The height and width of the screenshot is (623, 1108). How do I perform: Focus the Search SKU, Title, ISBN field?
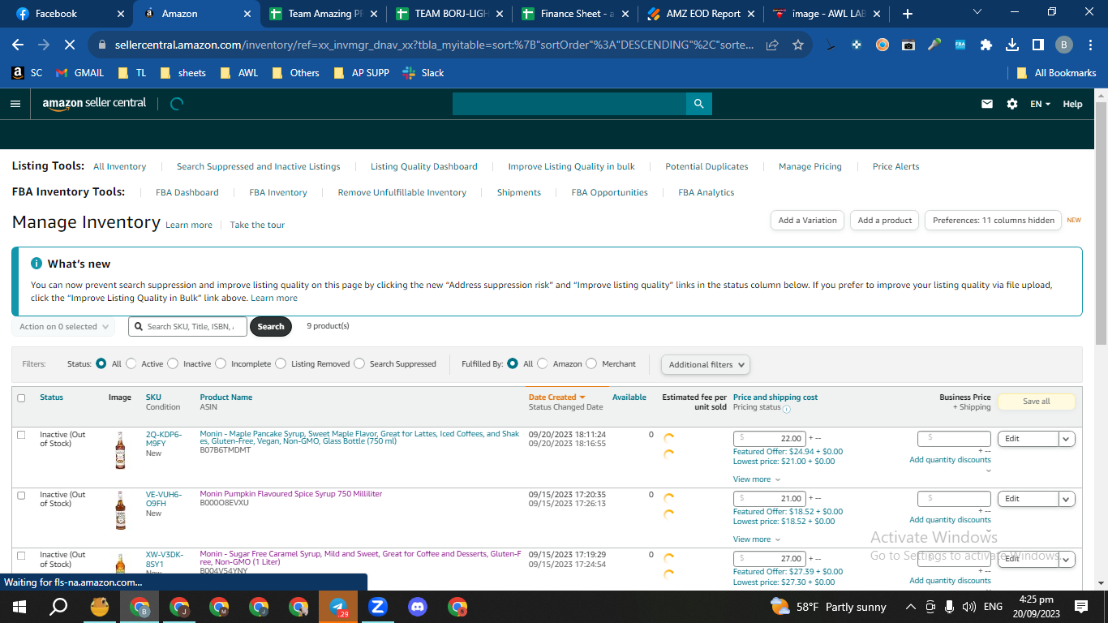point(187,327)
